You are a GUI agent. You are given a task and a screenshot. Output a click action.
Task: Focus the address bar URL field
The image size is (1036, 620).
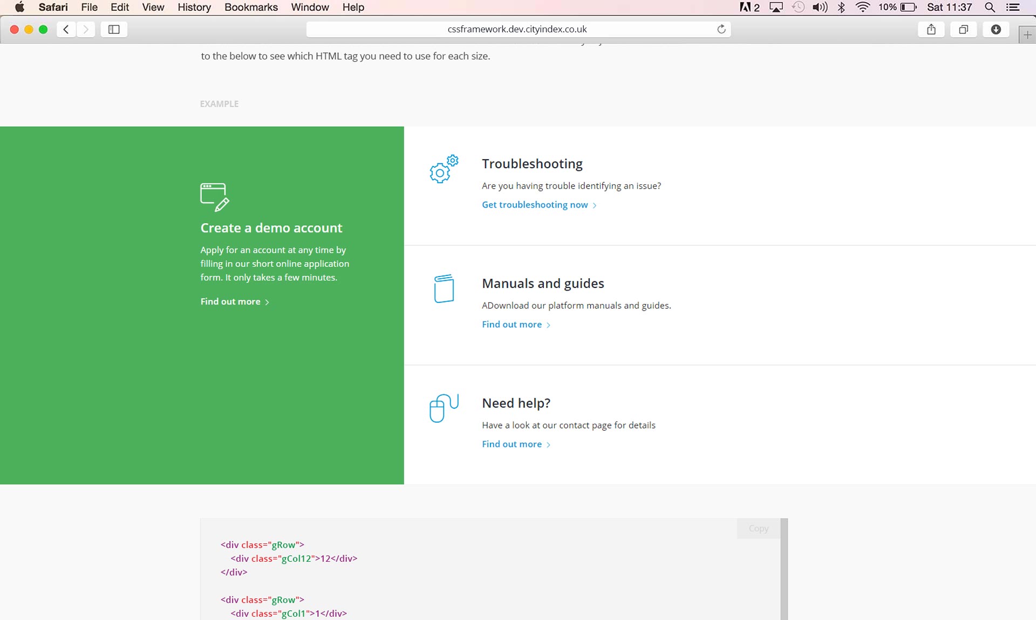(517, 29)
